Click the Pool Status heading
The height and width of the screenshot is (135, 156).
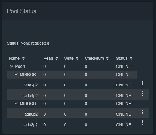(21, 11)
